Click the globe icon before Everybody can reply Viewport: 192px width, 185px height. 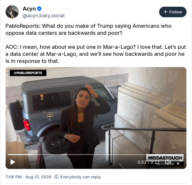pos(57,177)
